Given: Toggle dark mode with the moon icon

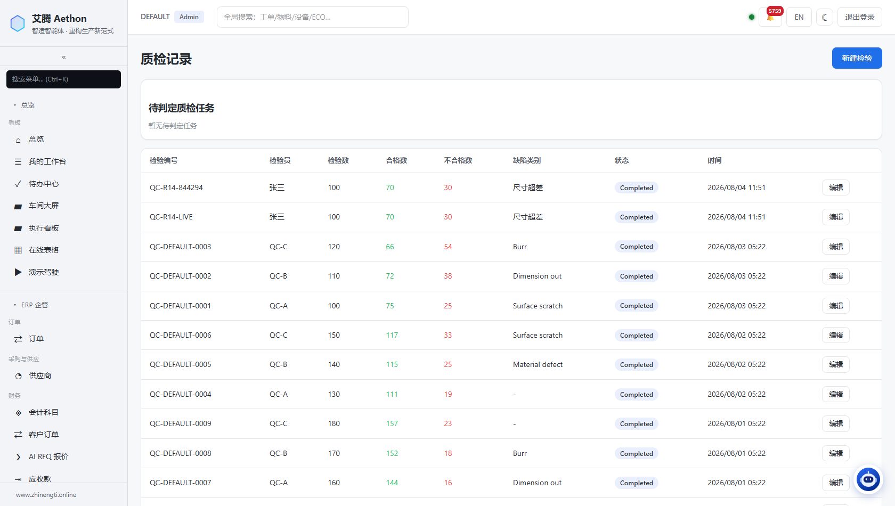Looking at the screenshot, I should [x=825, y=17].
